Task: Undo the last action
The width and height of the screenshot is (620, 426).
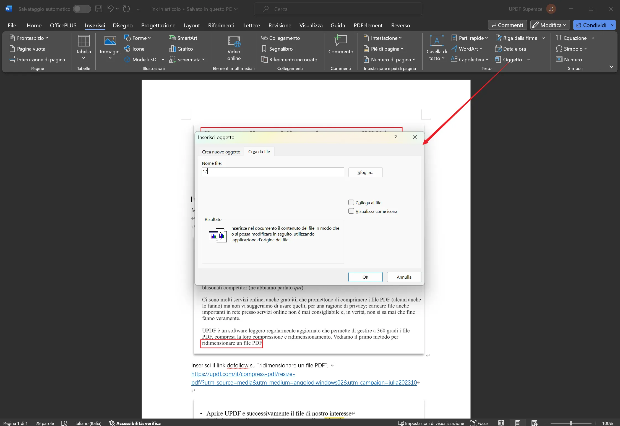Action: (x=110, y=9)
